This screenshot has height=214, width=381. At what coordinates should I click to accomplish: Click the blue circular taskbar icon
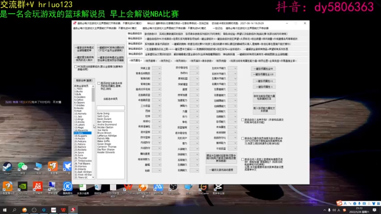coord(44,210)
